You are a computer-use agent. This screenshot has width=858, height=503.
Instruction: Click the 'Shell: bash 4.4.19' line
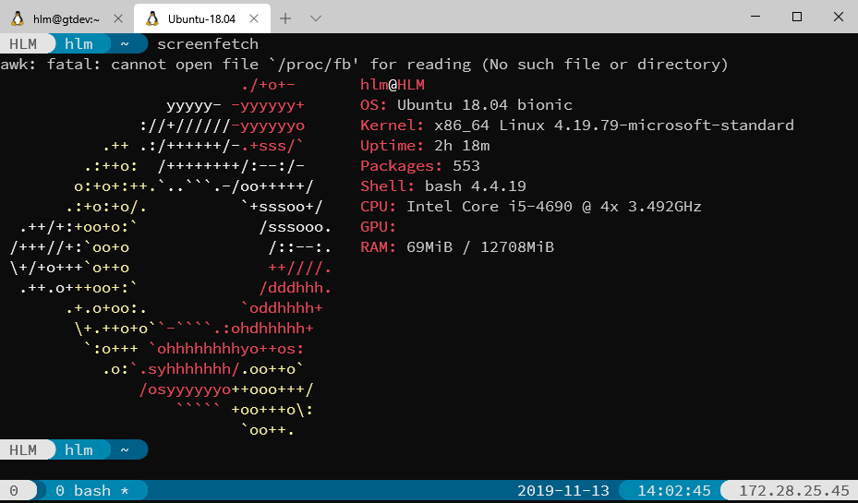(442, 186)
